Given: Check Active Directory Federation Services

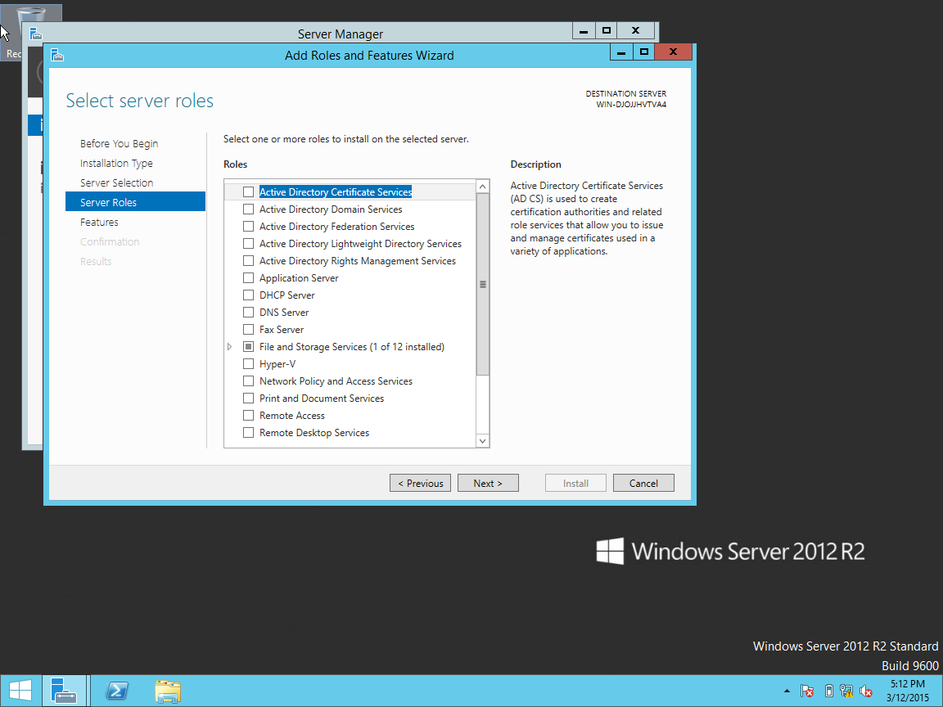Looking at the screenshot, I should [248, 227].
